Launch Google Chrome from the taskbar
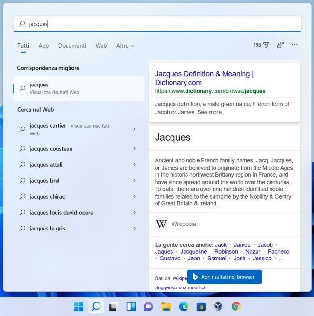The height and width of the screenshot is (316, 314). pyautogui.click(x=236, y=306)
